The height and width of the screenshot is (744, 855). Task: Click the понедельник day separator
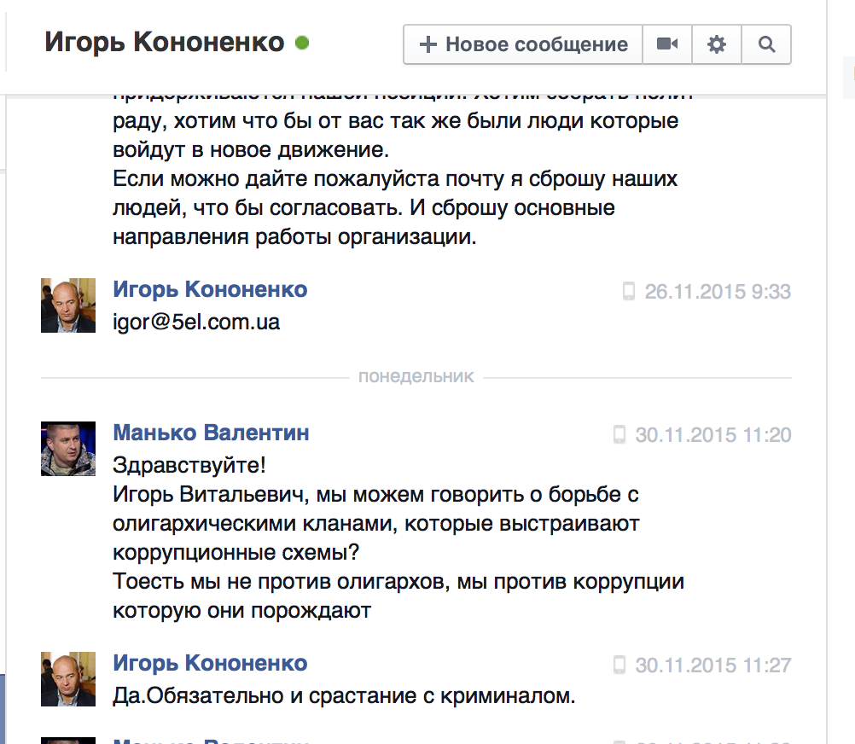(x=416, y=376)
